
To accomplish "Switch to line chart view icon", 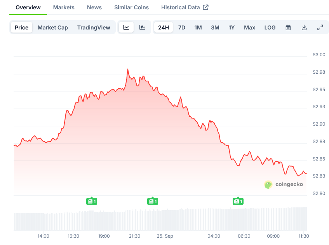I will click(x=126, y=28).
